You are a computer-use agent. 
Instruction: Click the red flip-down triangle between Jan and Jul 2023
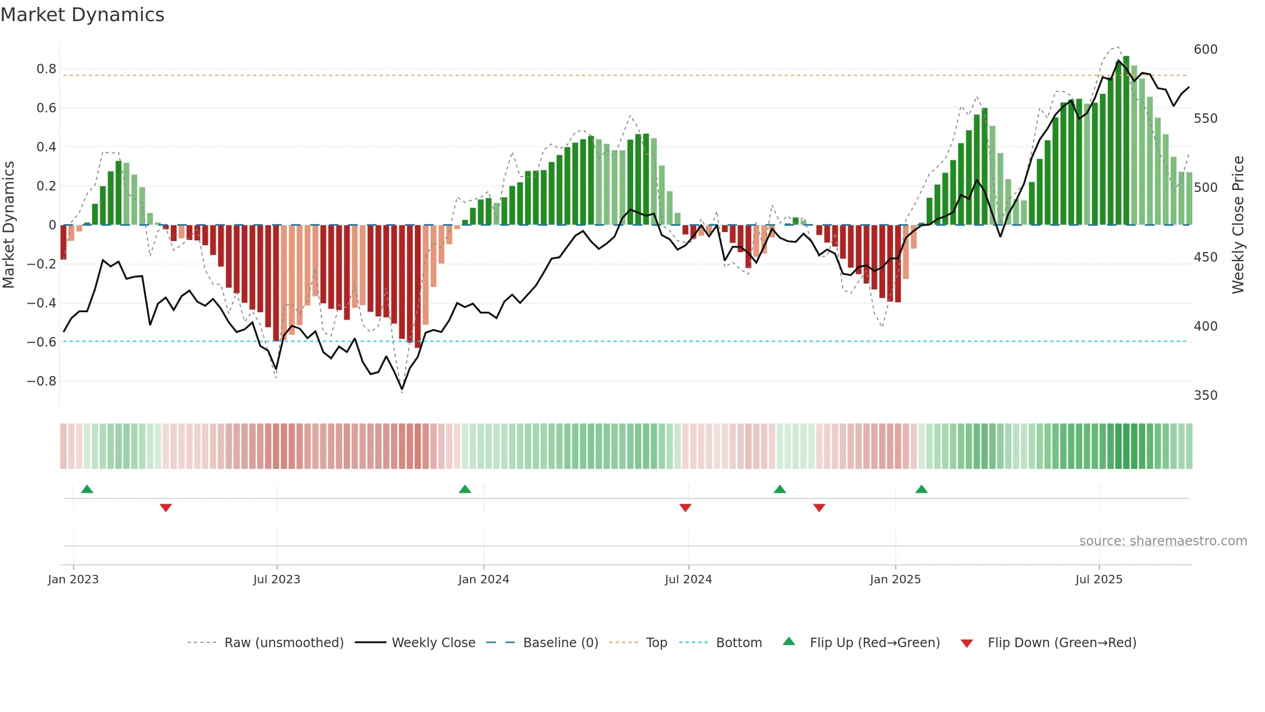click(166, 508)
